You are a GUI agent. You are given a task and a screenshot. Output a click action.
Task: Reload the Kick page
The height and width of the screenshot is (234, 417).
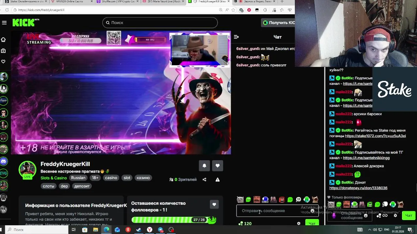tap(7, 10)
